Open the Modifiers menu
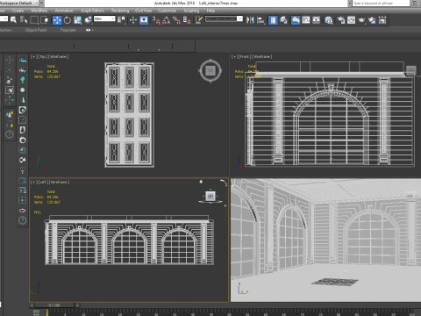 [39, 11]
